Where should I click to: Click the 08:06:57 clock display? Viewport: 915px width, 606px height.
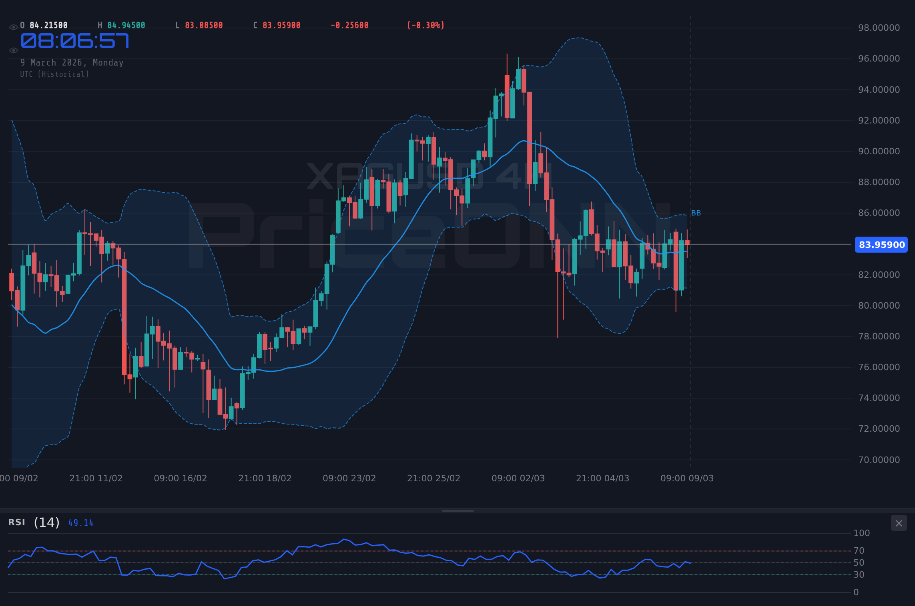click(75, 41)
